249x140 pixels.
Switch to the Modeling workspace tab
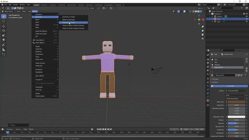click(x=44, y=5)
